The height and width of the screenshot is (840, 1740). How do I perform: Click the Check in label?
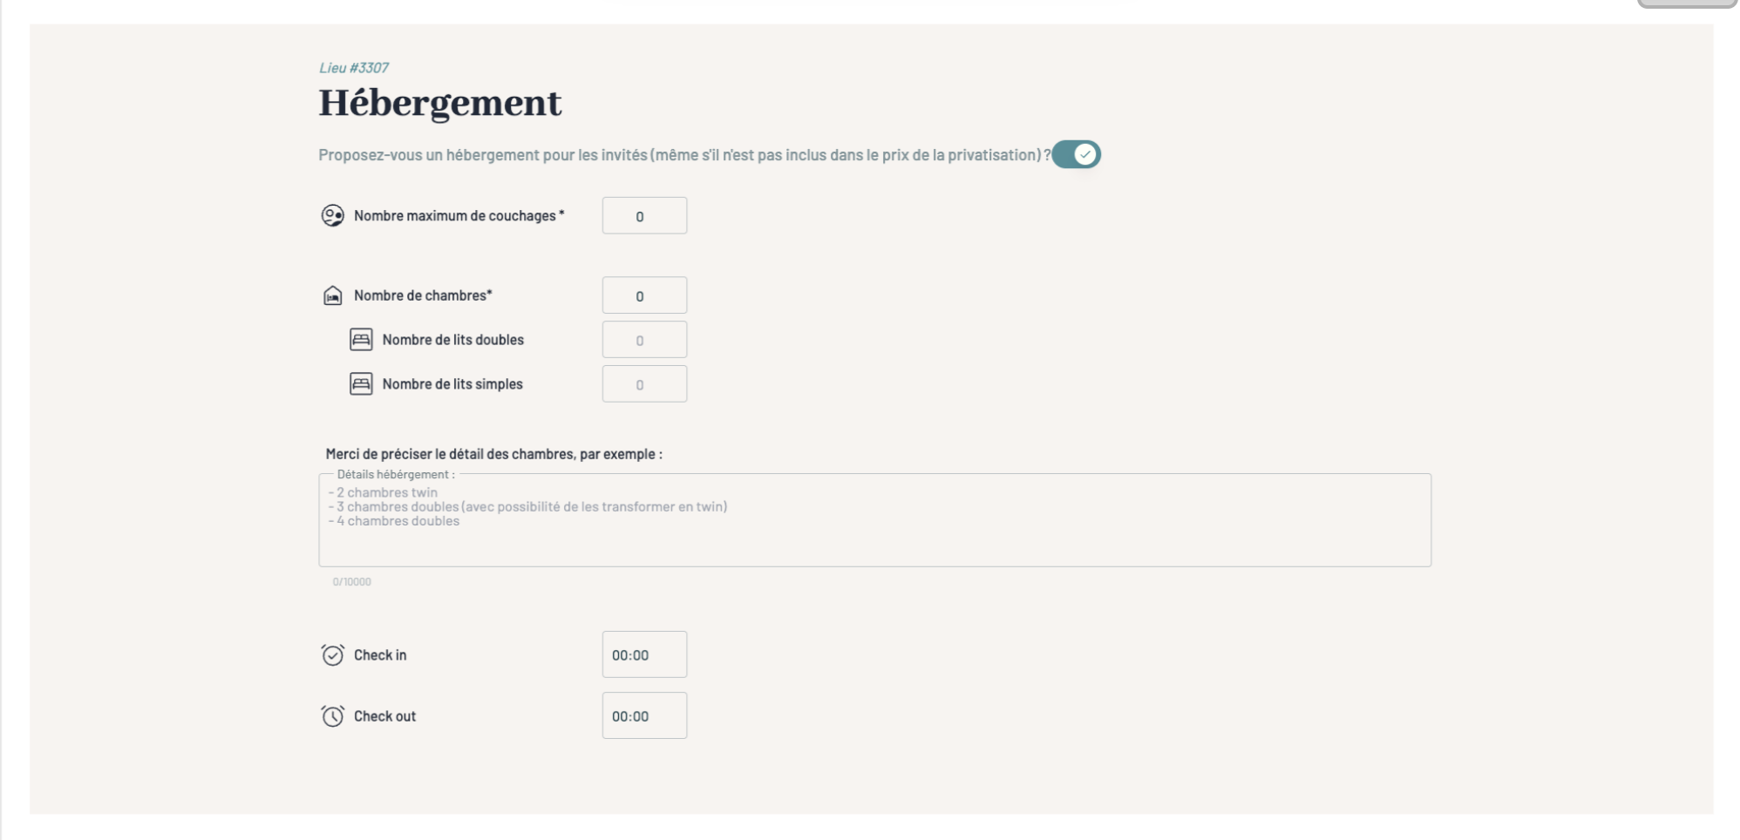coord(380,655)
